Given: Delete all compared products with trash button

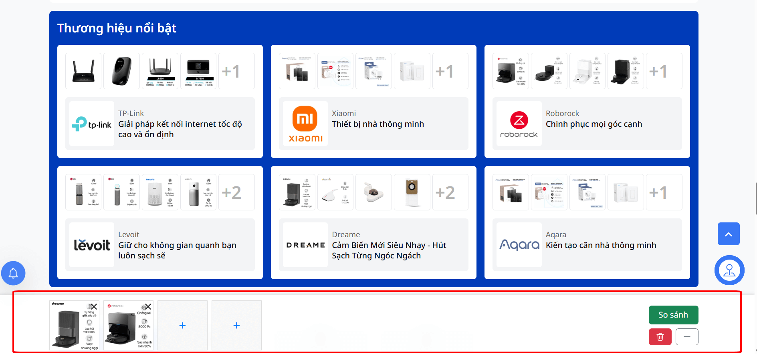Looking at the screenshot, I should 660,337.
